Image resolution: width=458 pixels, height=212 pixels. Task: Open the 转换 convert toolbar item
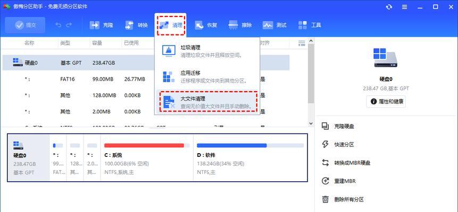coord(136,25)
